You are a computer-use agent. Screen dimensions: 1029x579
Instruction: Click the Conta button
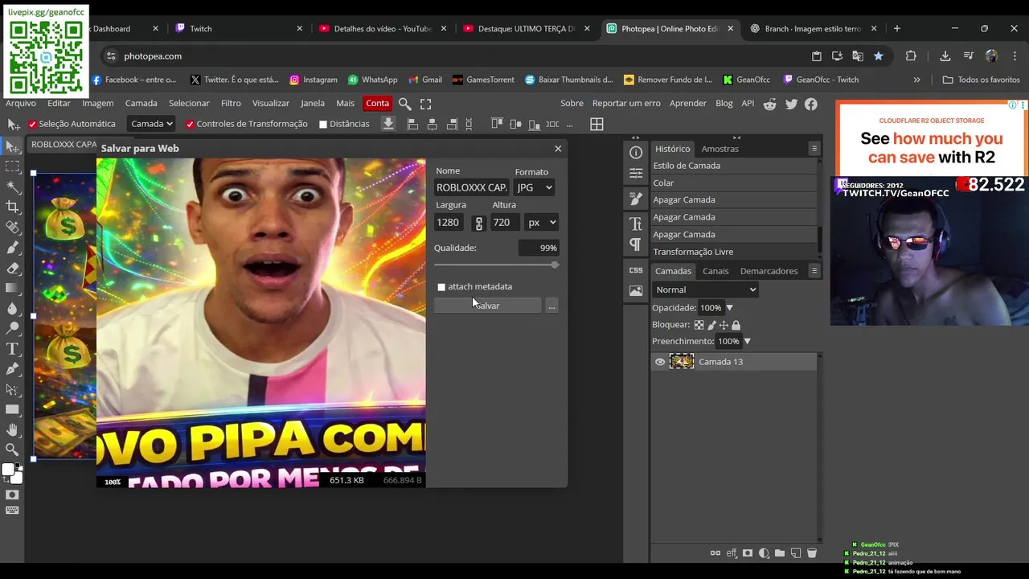[377, 103]
